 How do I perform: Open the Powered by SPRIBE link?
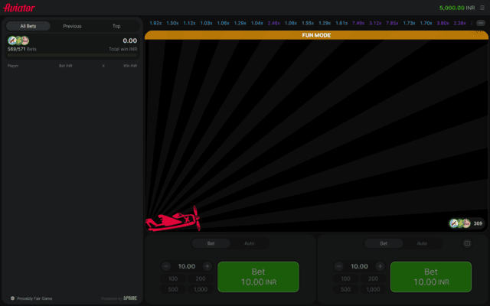point(119,298)
